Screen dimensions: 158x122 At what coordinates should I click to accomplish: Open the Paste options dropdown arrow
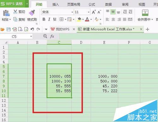point(10,20)
